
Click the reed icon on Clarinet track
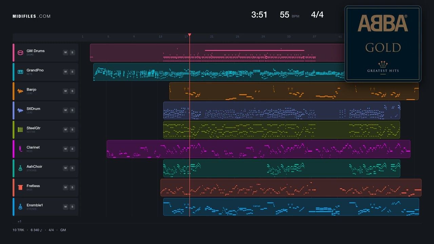coord(20,149)
